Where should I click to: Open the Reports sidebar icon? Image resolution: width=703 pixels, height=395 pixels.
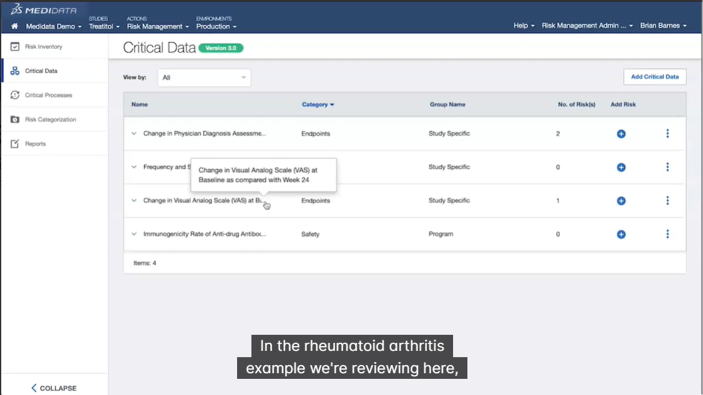pyautogui.click(x=15, y=144)
